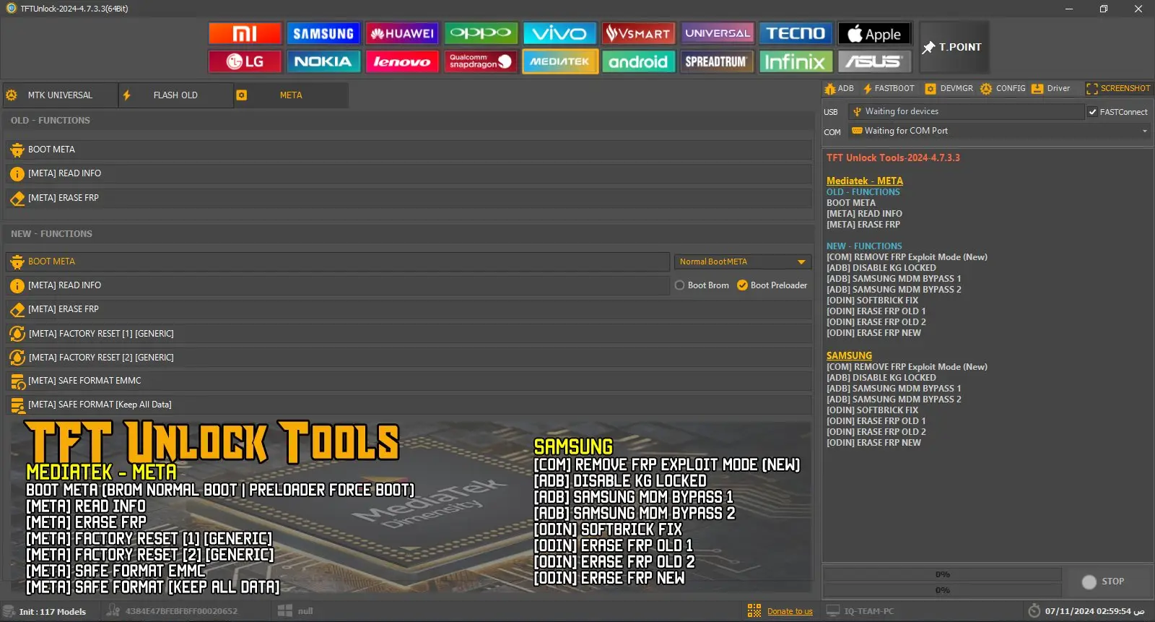Run [META] FACTORY RESET [1] [GENERIC]

coord(409,334)
